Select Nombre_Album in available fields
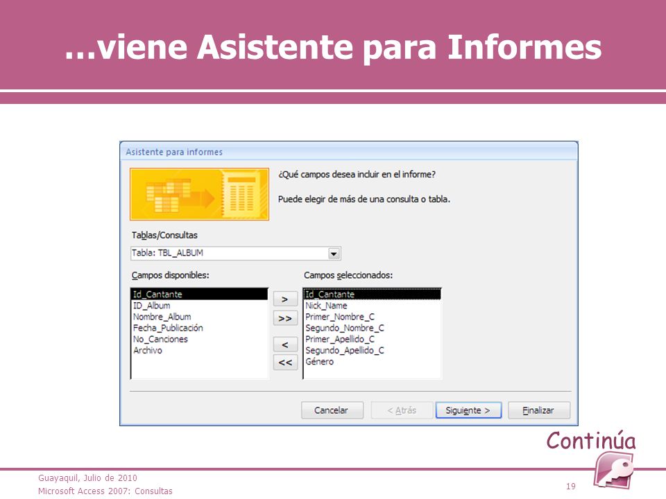Image resolution: width=666 pixels, height=499 pixels. (162, 317)
